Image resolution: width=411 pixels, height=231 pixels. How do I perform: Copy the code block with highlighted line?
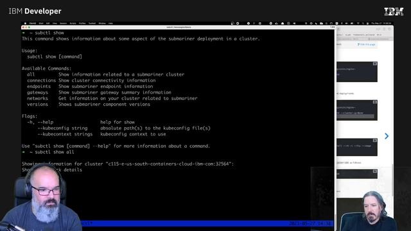tap(375, 102)
